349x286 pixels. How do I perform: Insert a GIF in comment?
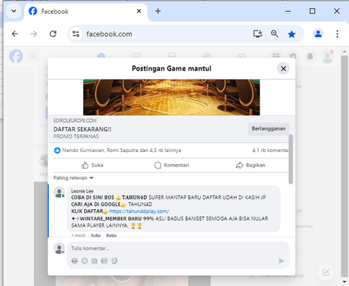point(104,261)
